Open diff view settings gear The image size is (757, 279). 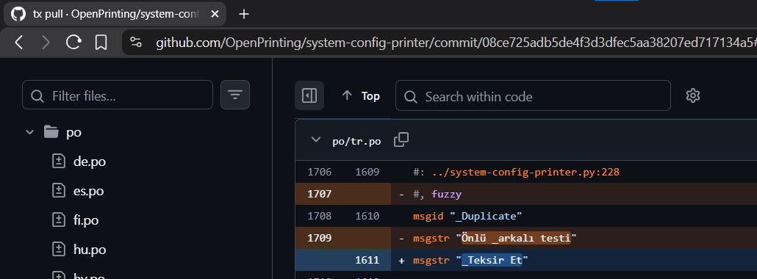point(693,95)
